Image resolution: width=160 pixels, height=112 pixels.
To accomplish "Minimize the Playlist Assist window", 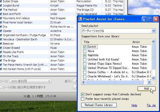I will pos(144,19).
